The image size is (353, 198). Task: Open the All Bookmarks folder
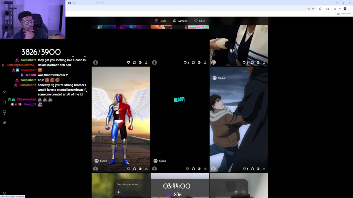(x=344, y=14)
